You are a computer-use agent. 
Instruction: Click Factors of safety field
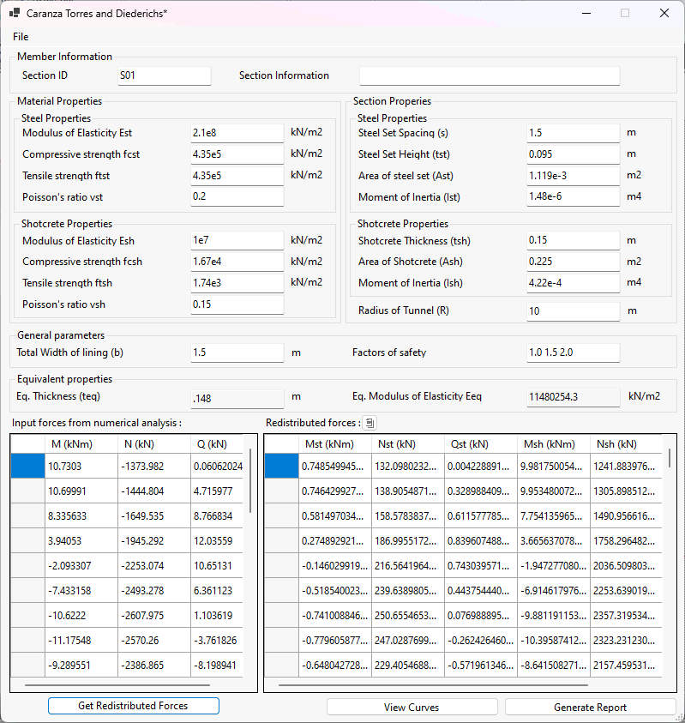(x=574, y=352)
